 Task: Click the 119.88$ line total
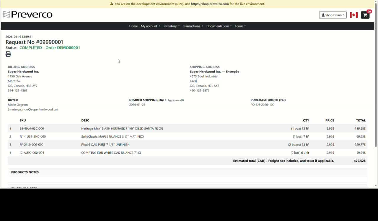360,129
